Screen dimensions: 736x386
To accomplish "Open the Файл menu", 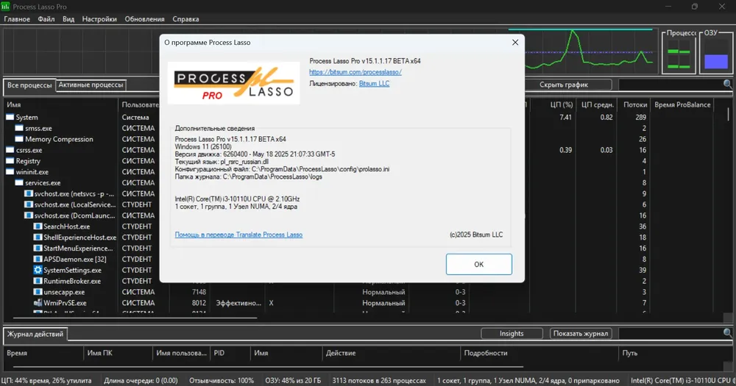I will click(46, 19).
